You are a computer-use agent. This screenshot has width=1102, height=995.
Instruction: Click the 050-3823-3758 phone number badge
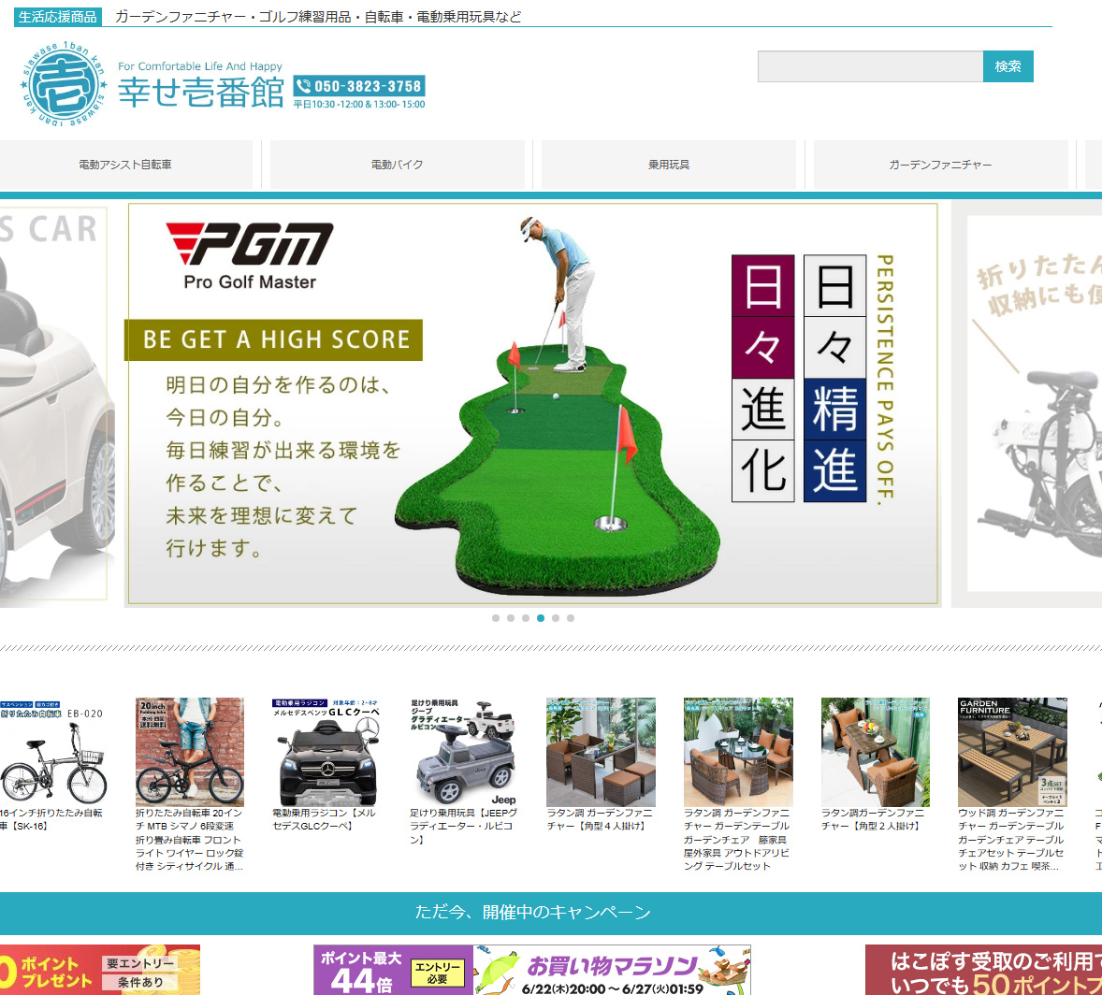click(x=359, y=86)
